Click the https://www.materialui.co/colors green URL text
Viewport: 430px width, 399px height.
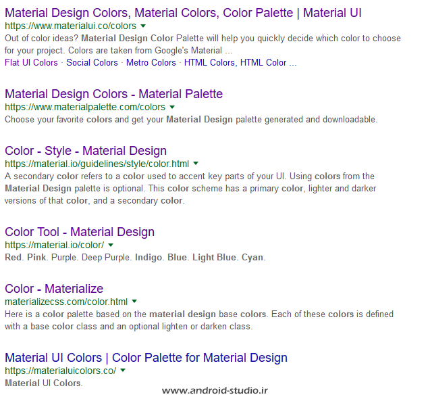[x=70, y=26]
